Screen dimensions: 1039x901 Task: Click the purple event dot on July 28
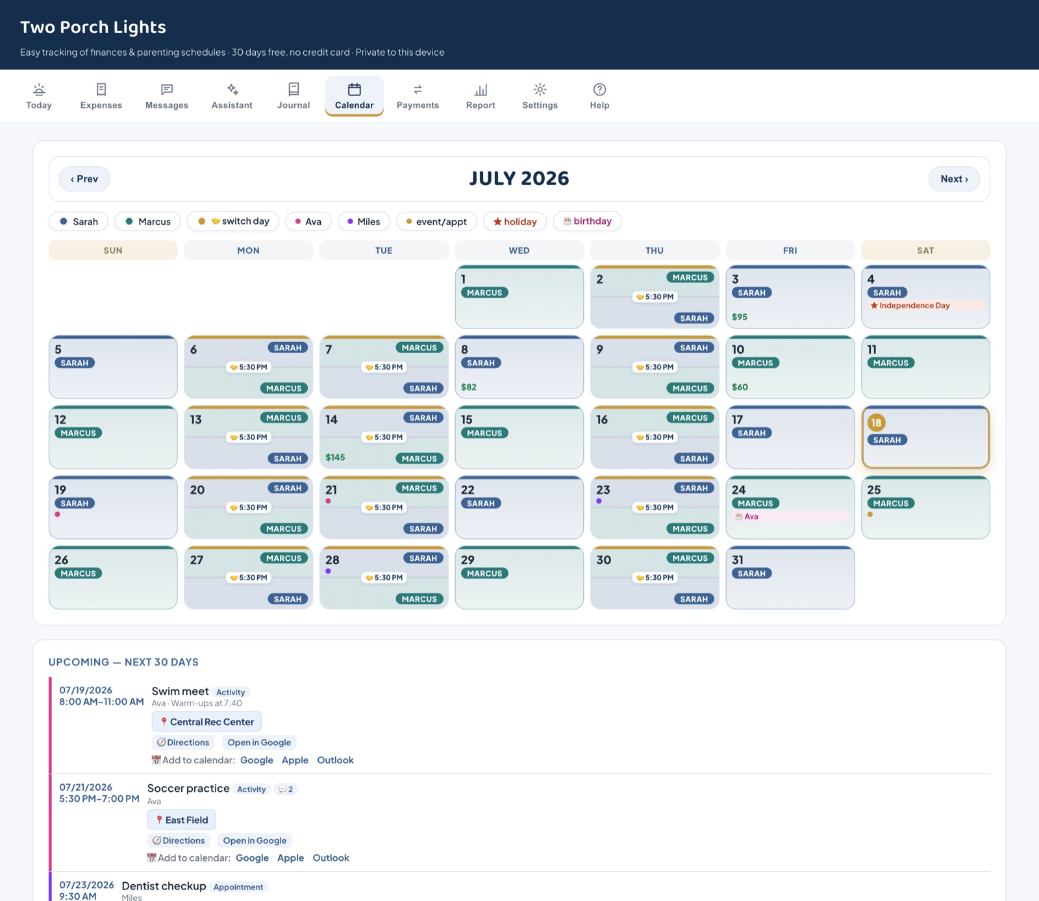[x=329, y=571]
